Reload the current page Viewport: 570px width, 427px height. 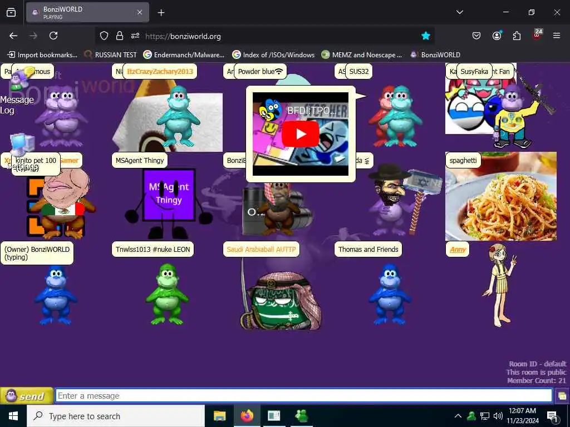(x=53, y=36)
